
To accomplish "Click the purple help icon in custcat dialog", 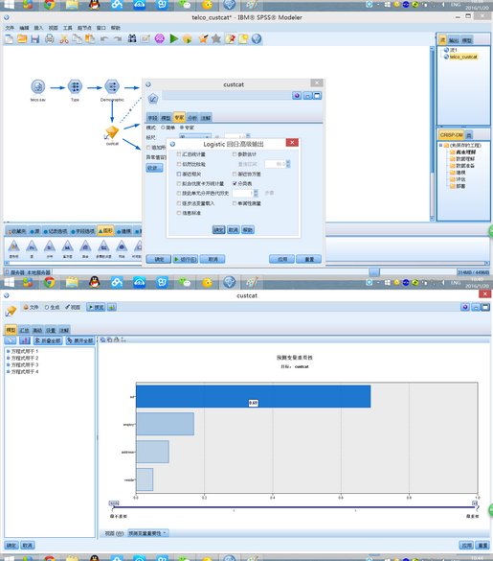I will click(297, 96).
